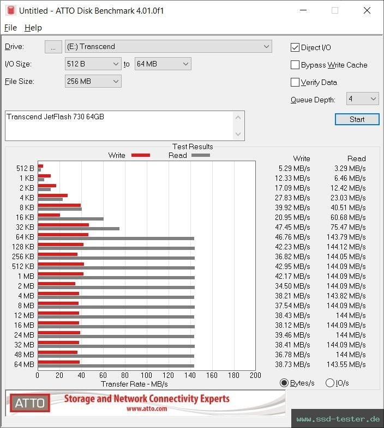Uncheck the Direct I/O checkbox
Viewport: 384px width, 428px height.
pos(295,47)
